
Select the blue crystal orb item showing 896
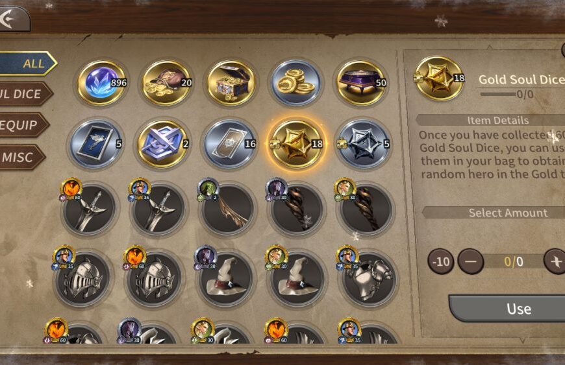point(101,83)
